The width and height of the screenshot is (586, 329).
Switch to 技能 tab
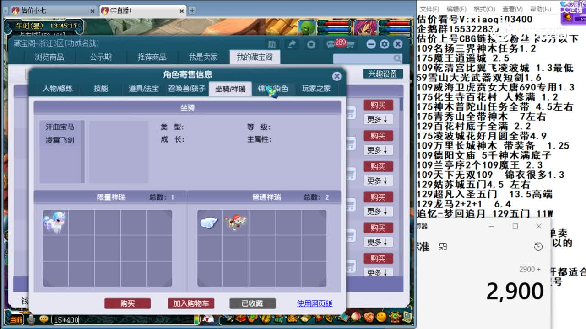[x=101, y=89]
